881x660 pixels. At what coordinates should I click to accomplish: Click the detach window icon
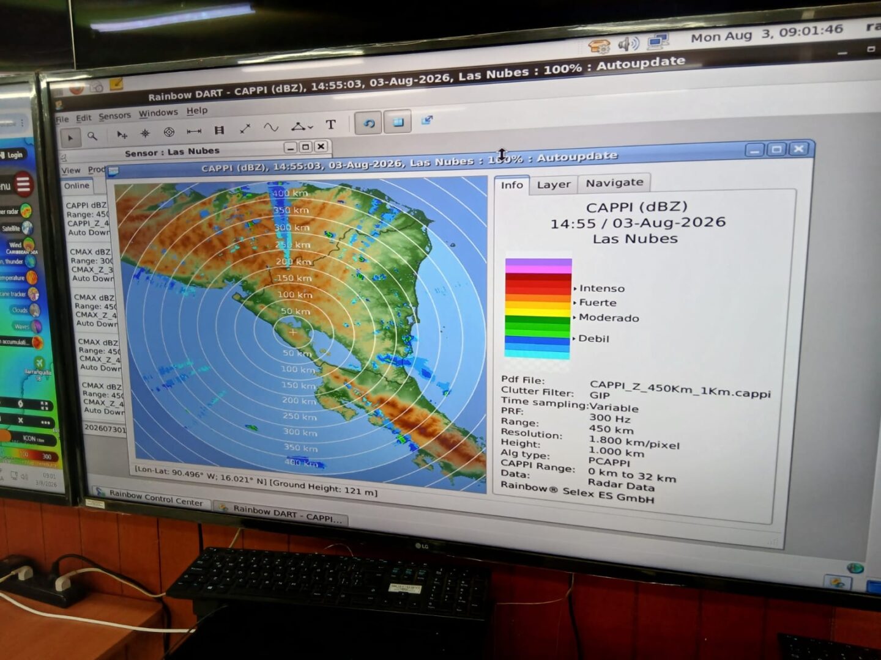tap(427, 120)
